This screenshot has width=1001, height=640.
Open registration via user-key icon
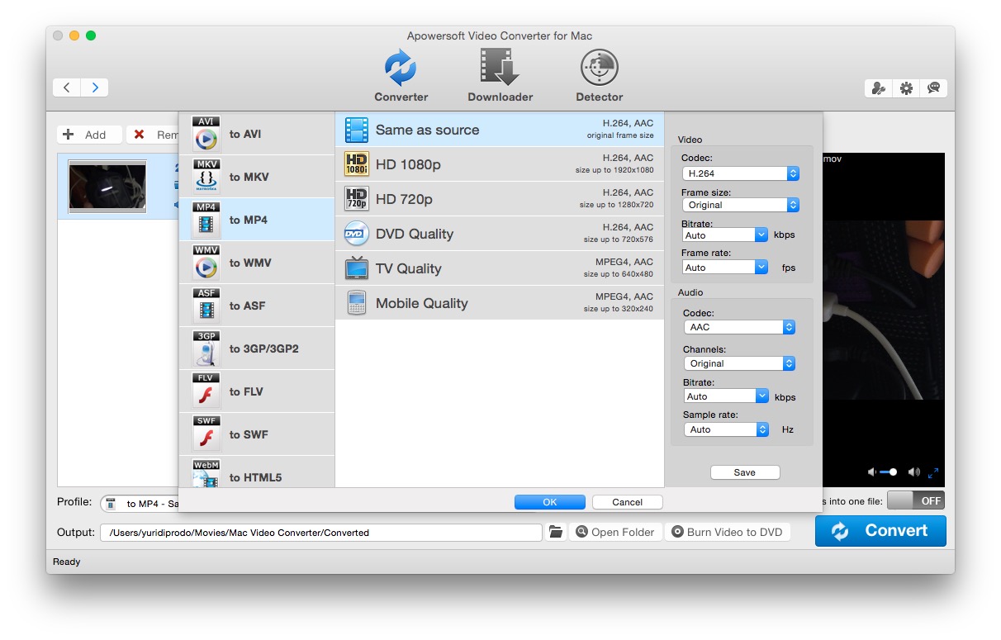coord(879,88)
